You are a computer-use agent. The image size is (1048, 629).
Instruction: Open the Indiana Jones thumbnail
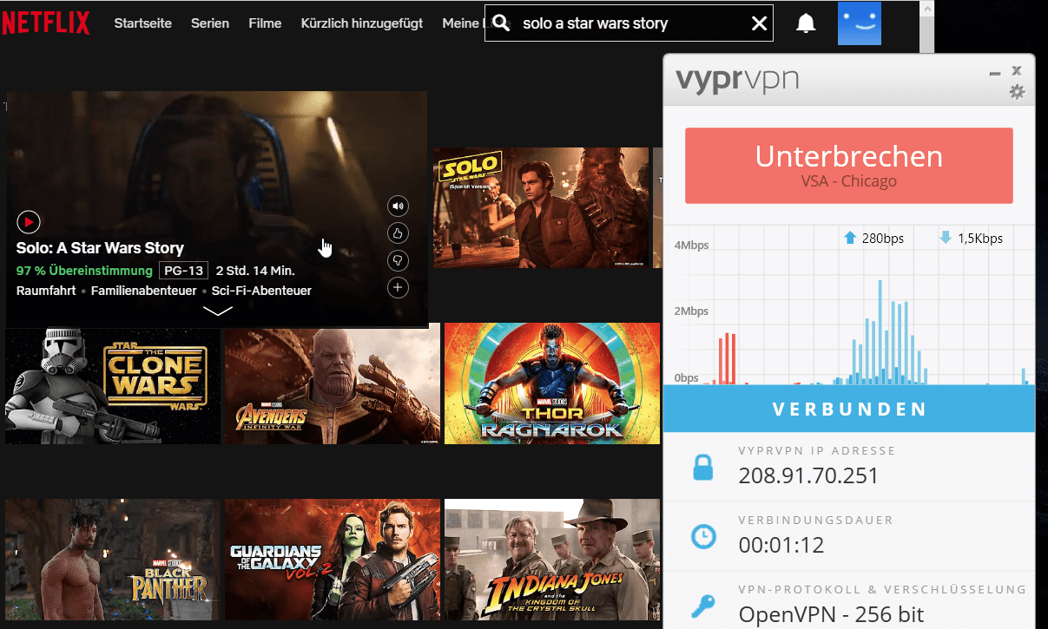pyautogui.click(x=552, y=560)
